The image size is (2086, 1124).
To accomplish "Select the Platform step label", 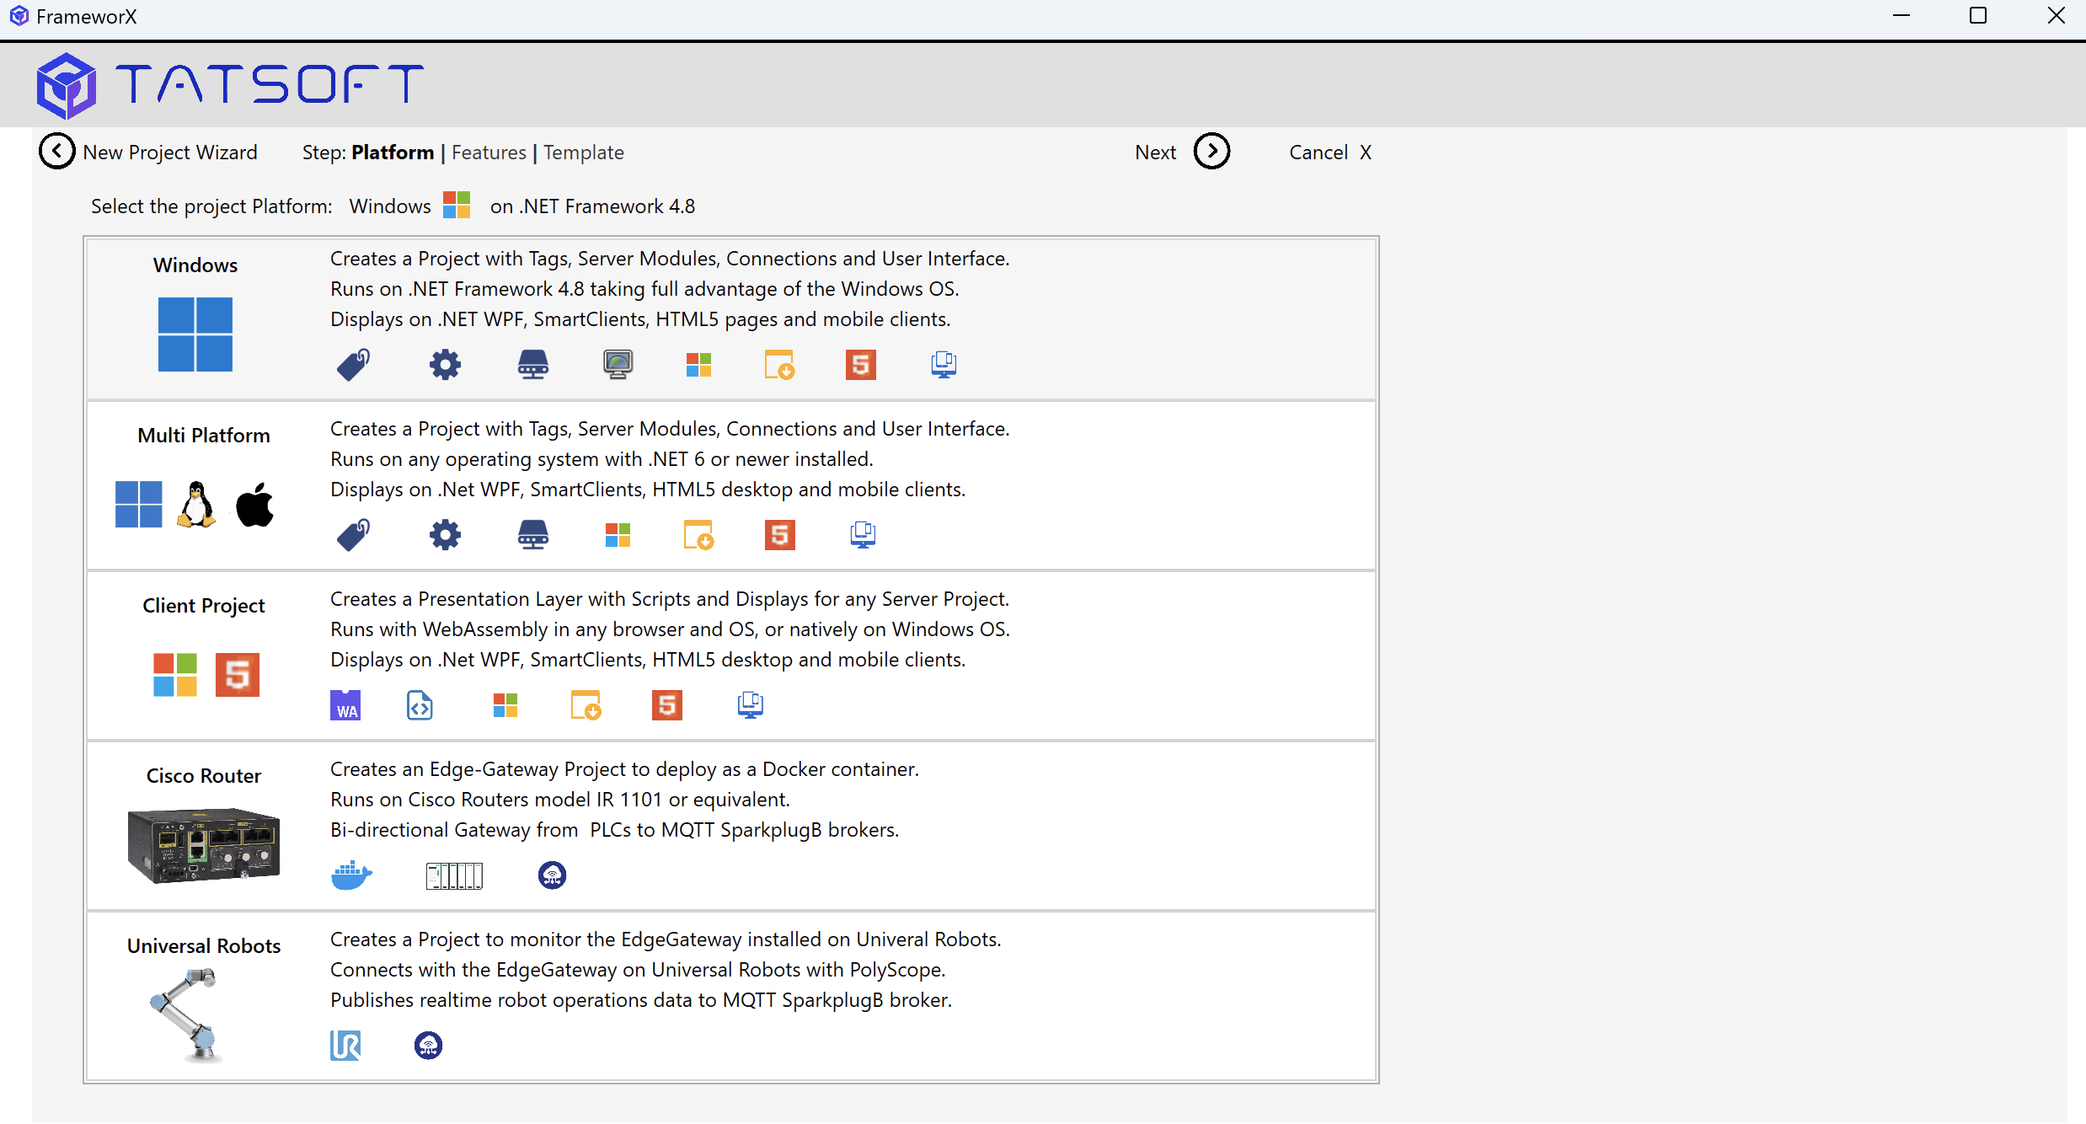I will [393, 153].
